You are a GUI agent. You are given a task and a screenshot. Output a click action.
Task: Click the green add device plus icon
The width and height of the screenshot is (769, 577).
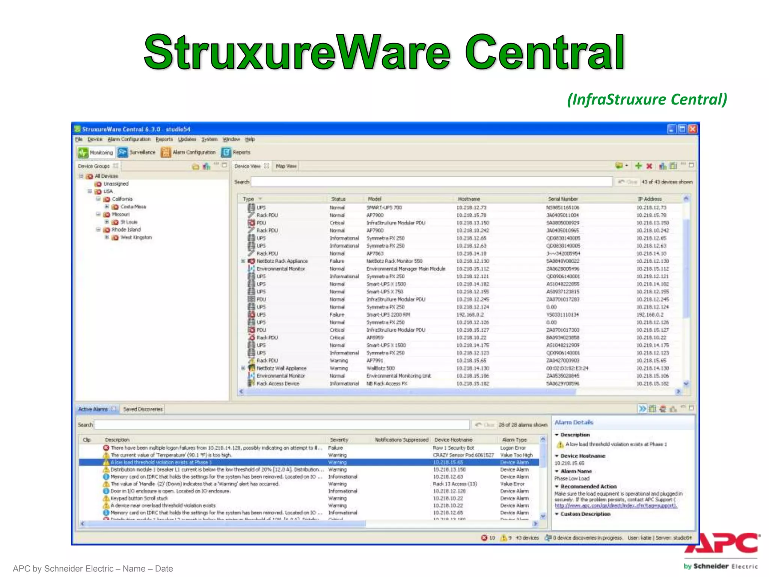tap(638, 166)
